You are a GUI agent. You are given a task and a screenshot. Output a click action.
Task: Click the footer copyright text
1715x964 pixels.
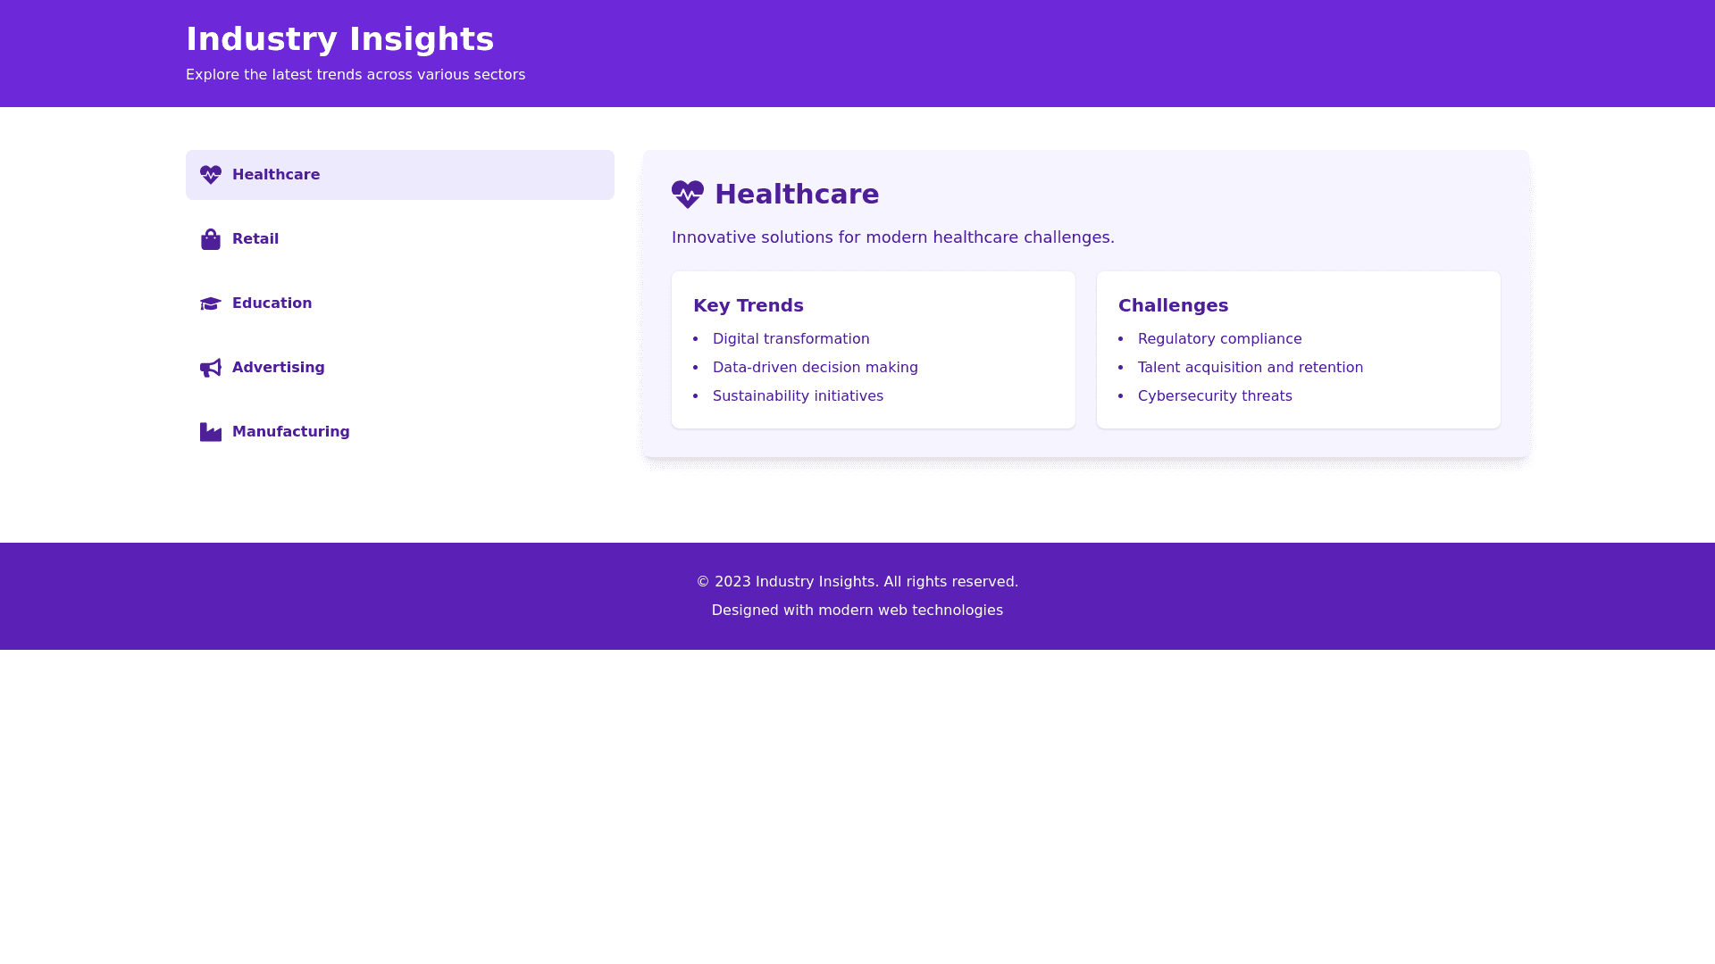coord(857,582)
